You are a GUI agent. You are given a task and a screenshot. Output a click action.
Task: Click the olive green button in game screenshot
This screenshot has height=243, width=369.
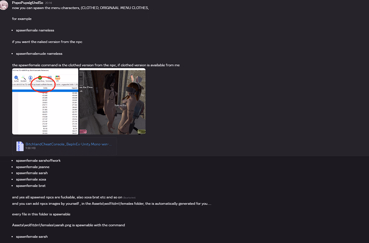[x=141, y=131]
